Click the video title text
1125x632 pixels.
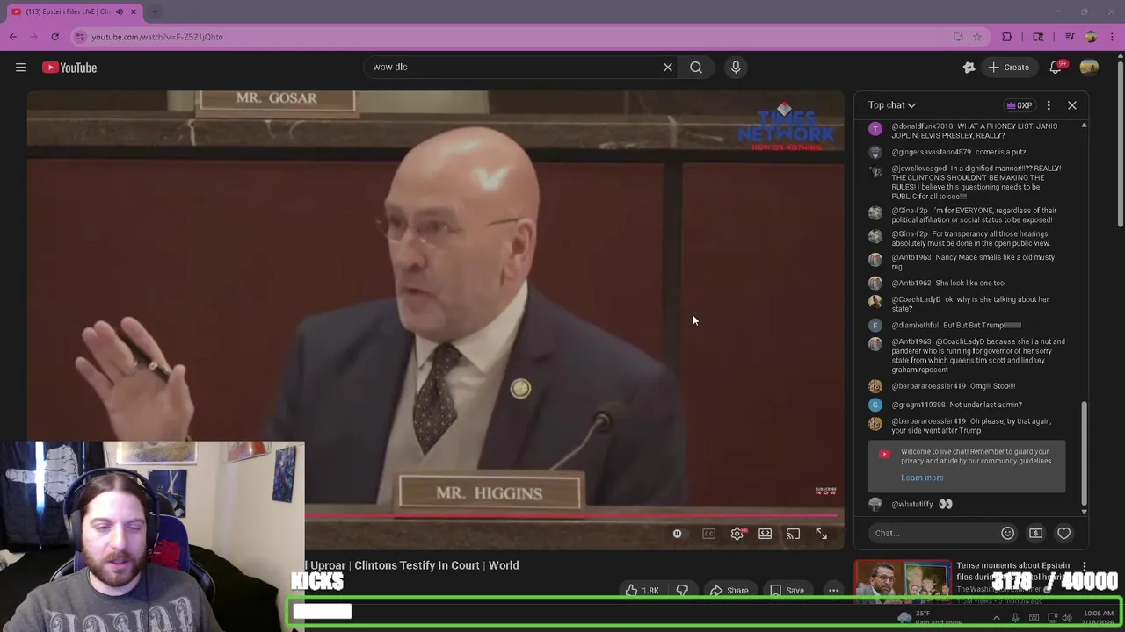click(412, 565)
